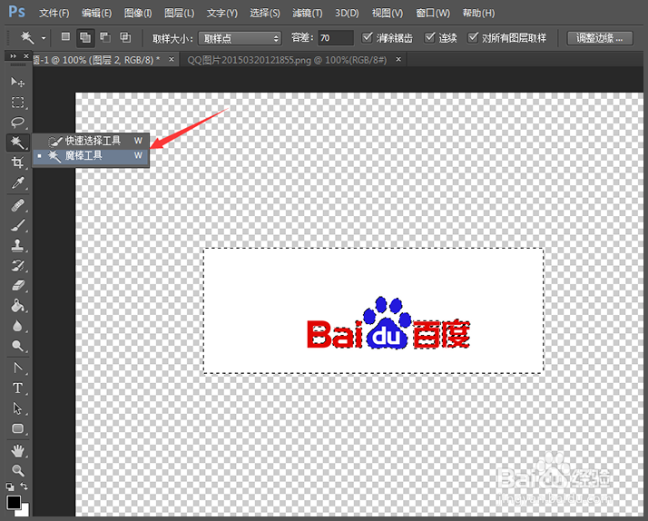Screen dimensions: 648x521
Task: Select the History Brush tool
Action: click(17, 266)
